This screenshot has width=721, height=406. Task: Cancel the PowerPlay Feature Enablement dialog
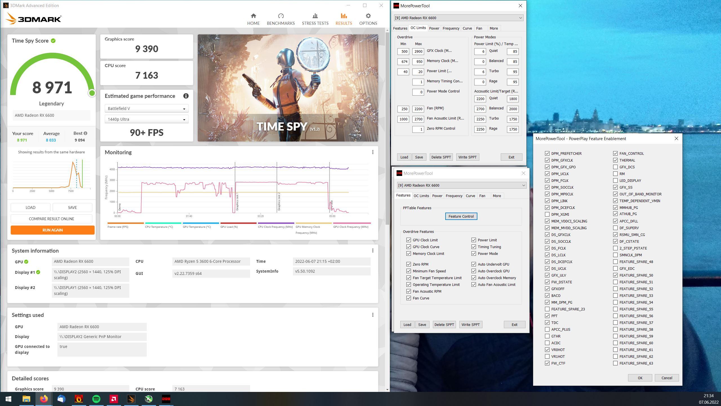coord(667,378)
